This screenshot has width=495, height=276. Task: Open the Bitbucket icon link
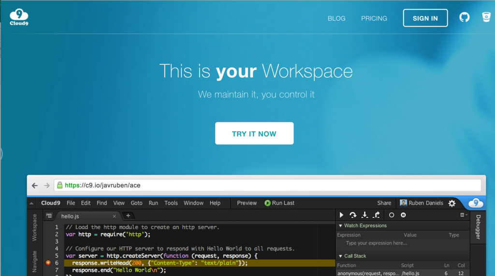(x=486, y=17)
